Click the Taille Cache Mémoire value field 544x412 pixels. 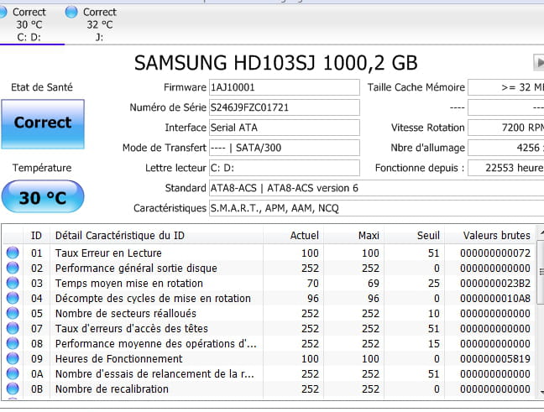tap(506, 87)
